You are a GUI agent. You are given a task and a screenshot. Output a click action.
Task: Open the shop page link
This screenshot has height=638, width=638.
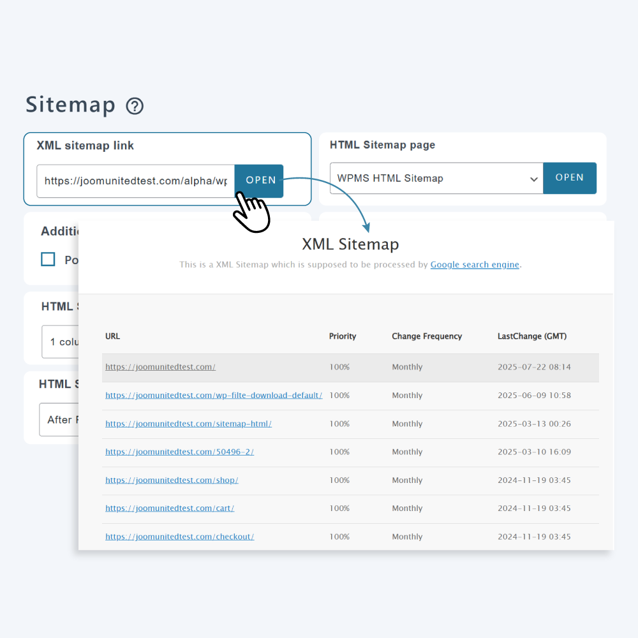tap(172, 480)
